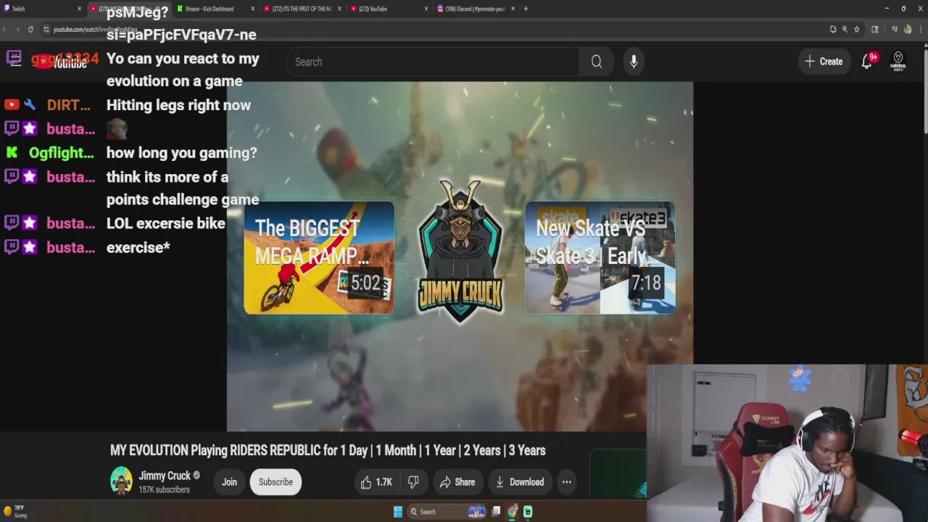928x522 pixels.
Task: Share the video
Action: [x=457, y=482]
